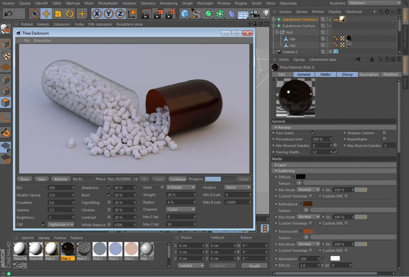Switch to Texture mode icon
409x277 pixels.
pyautogui.click(x=6, y=55)
